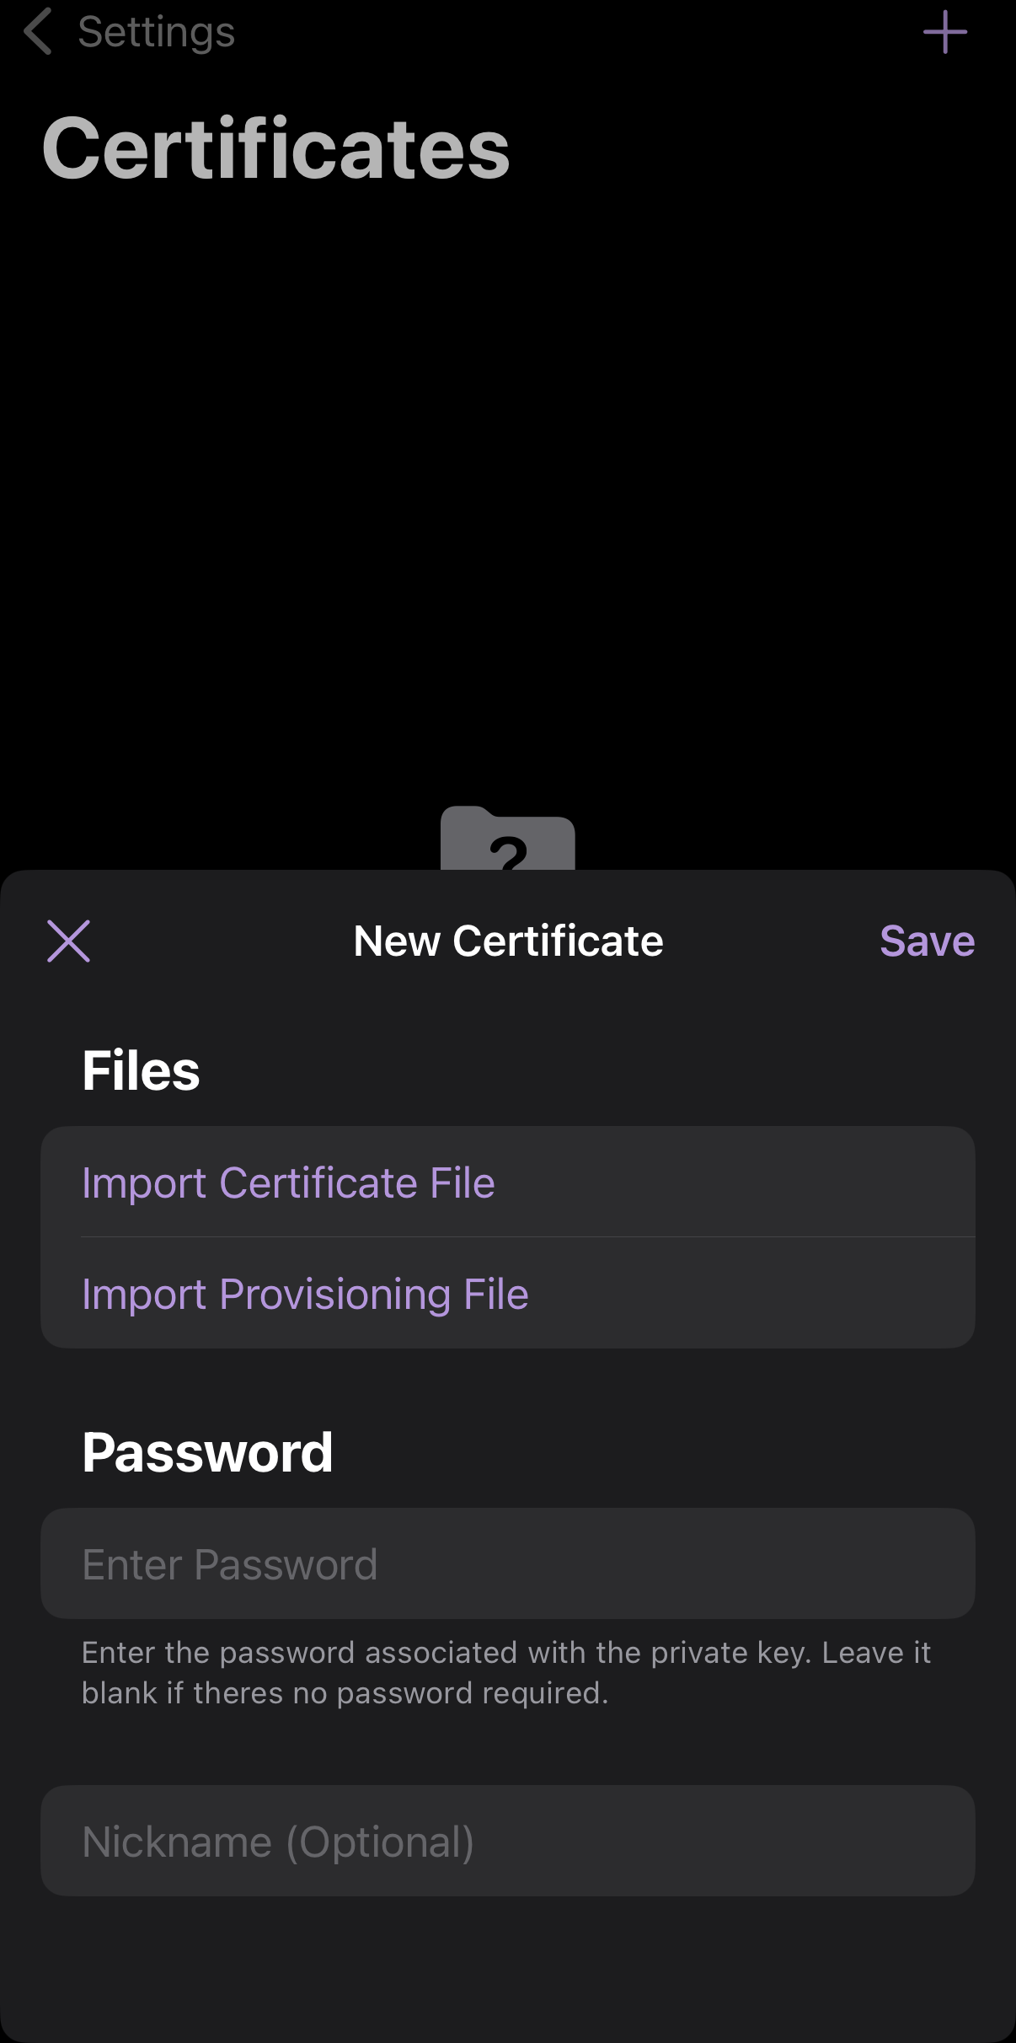The height and width of the screenshot is (2043, 1016).
Task: Tap the grey folder placeholder icon
Action: tap(508, 843)
